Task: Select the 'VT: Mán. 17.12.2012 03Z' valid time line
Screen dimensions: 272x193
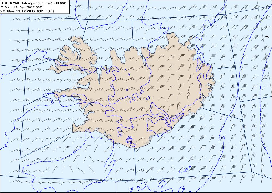Action: coord(22,11)
